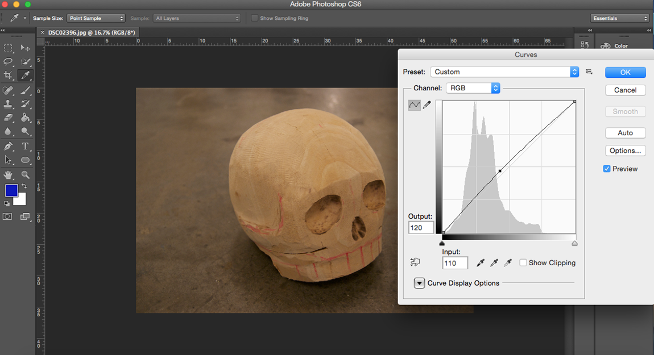Screen dimensions: 654x355
Task: Select the black point eyedropper in Curves
Action: point(481,262)
